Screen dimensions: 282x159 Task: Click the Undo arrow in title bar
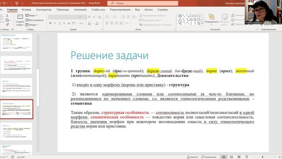[x=4, y=3]
